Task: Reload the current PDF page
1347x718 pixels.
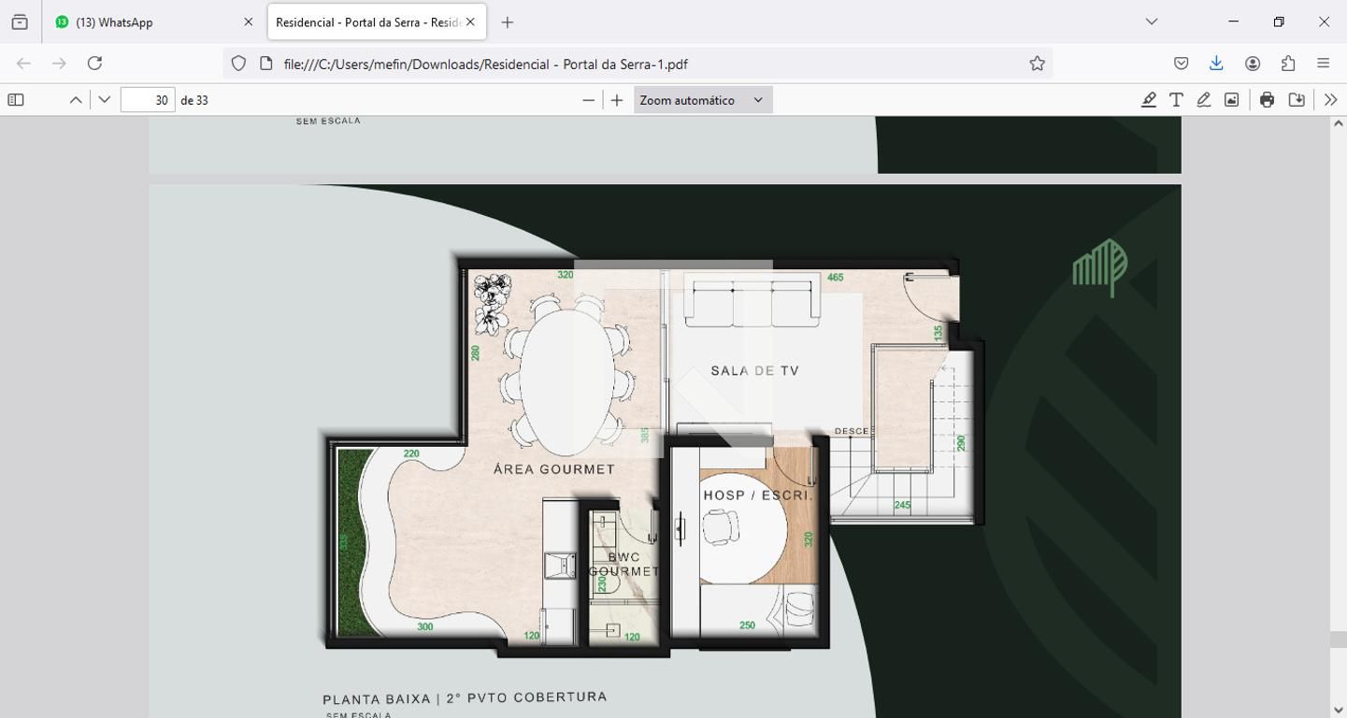Action: coord(94,64)
